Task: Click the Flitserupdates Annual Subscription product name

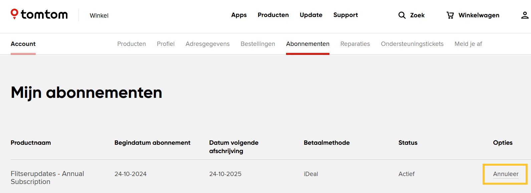Action: coord(47,177)
